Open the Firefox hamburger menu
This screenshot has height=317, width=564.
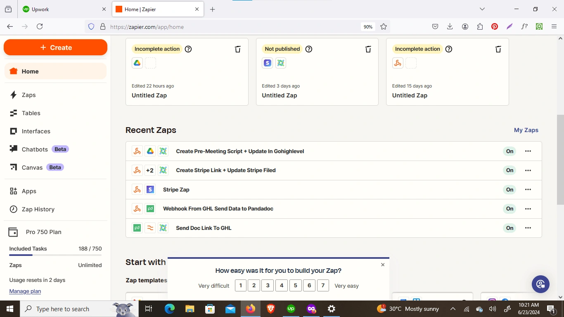click(x=554, y=26)
